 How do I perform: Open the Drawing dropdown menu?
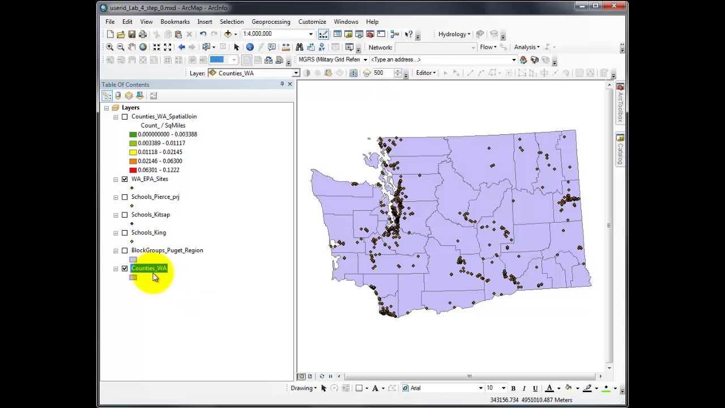(x=304, y=388)
